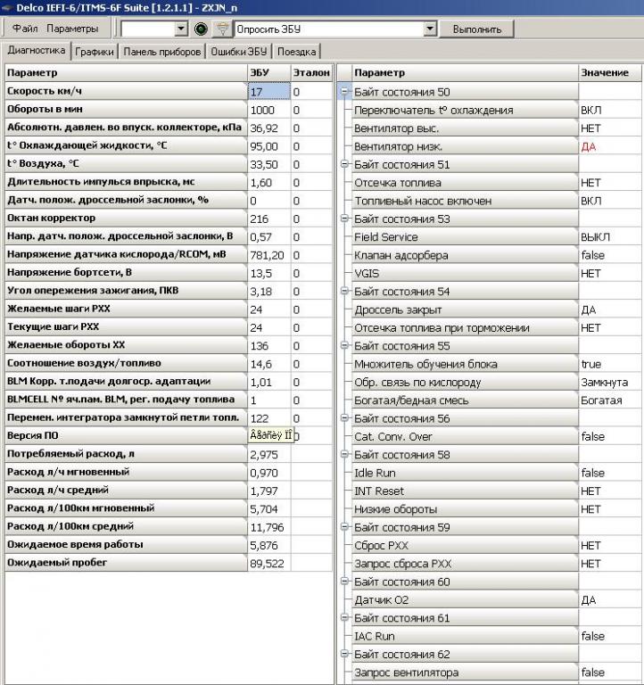Collapse Байт состояния 62 group
The height and width of the screenshot is (685, 644).
pyautogui.click(x=344, y=654)
